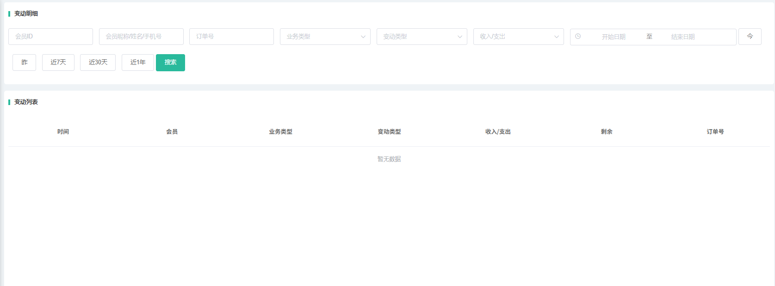This screenshot has width=775, height=286.
Task: Click the 会员ID input field
Action: tap(50, 37)
